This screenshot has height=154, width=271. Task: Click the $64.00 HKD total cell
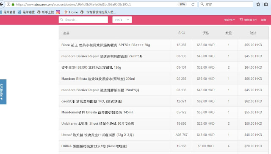click(253, 67)
